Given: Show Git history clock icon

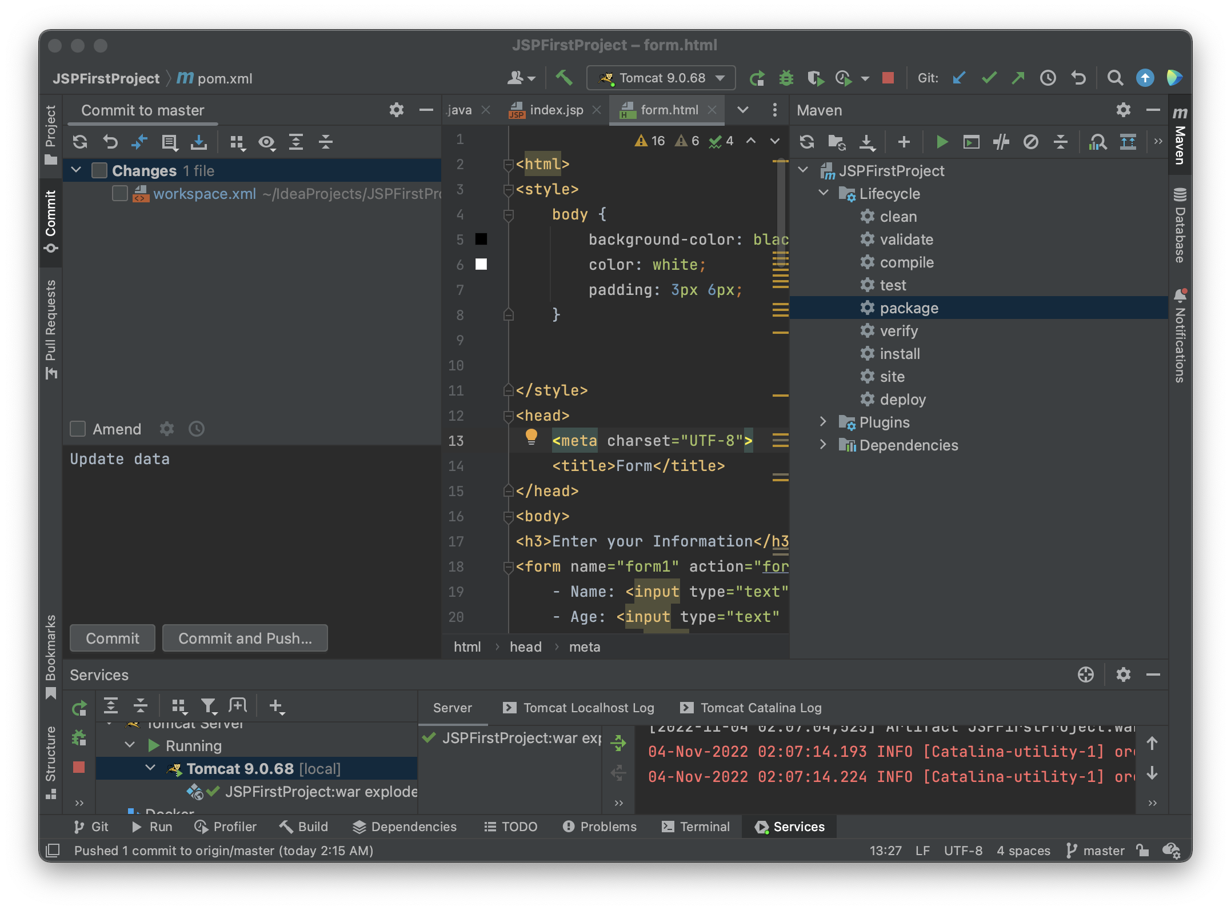Looking at the screenshot, I should click(x=1048, y=78).
